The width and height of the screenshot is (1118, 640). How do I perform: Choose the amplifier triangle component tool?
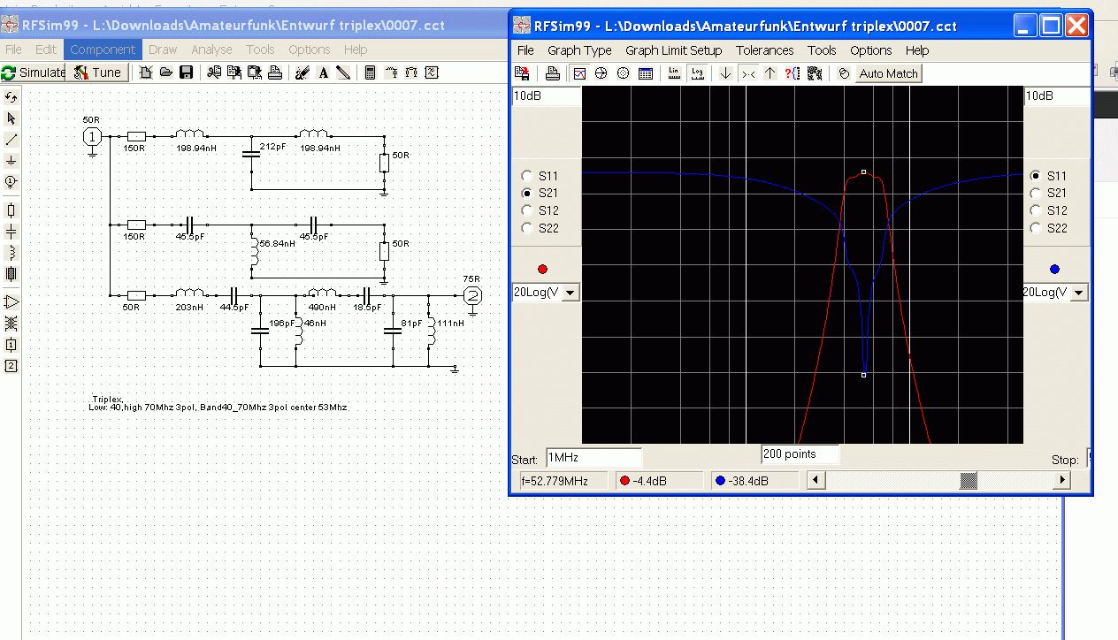tap(11, 302)
